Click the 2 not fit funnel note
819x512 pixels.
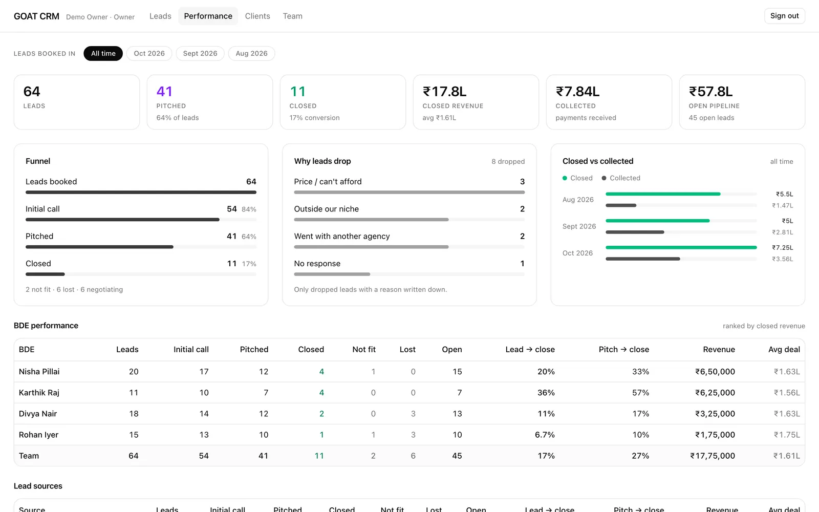[38, 289]
